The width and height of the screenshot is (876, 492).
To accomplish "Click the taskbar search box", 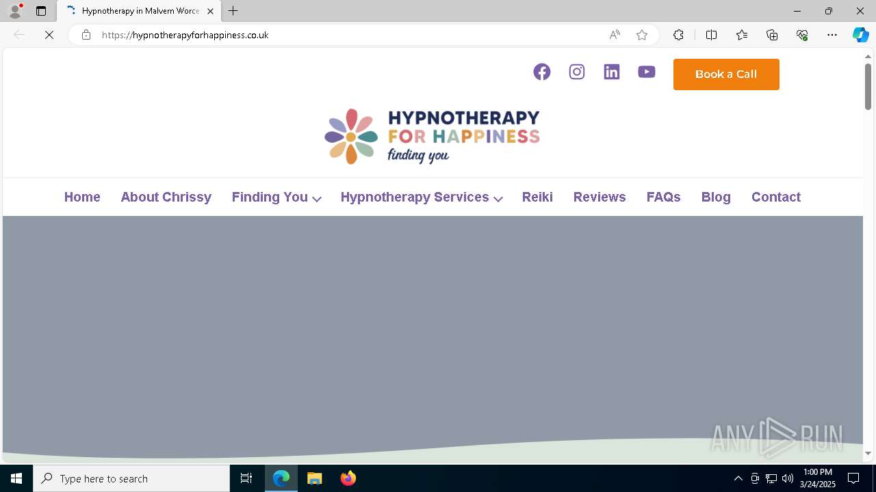I will click(131, 478).
